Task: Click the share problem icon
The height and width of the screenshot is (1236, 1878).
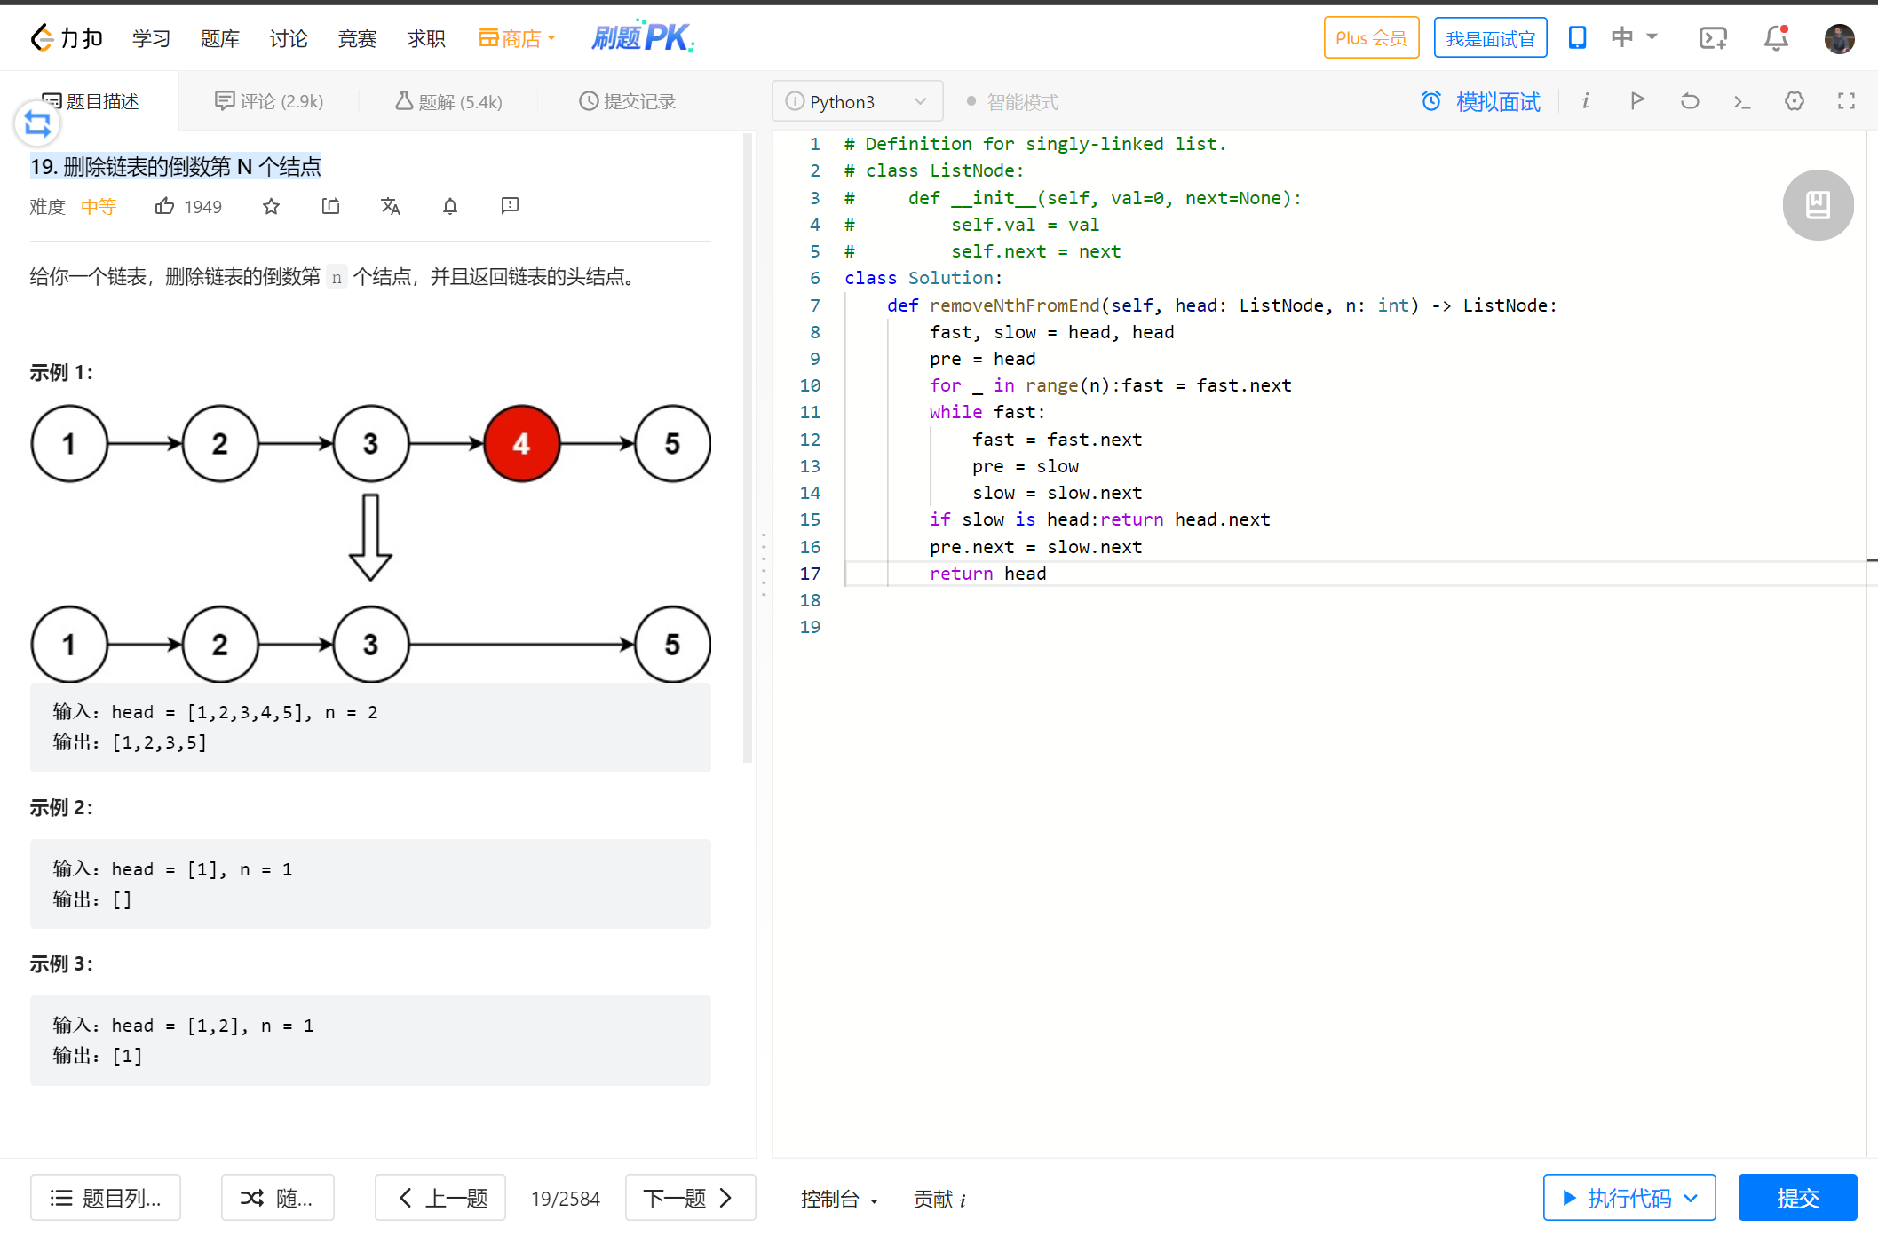Action: tap(331, 207)
